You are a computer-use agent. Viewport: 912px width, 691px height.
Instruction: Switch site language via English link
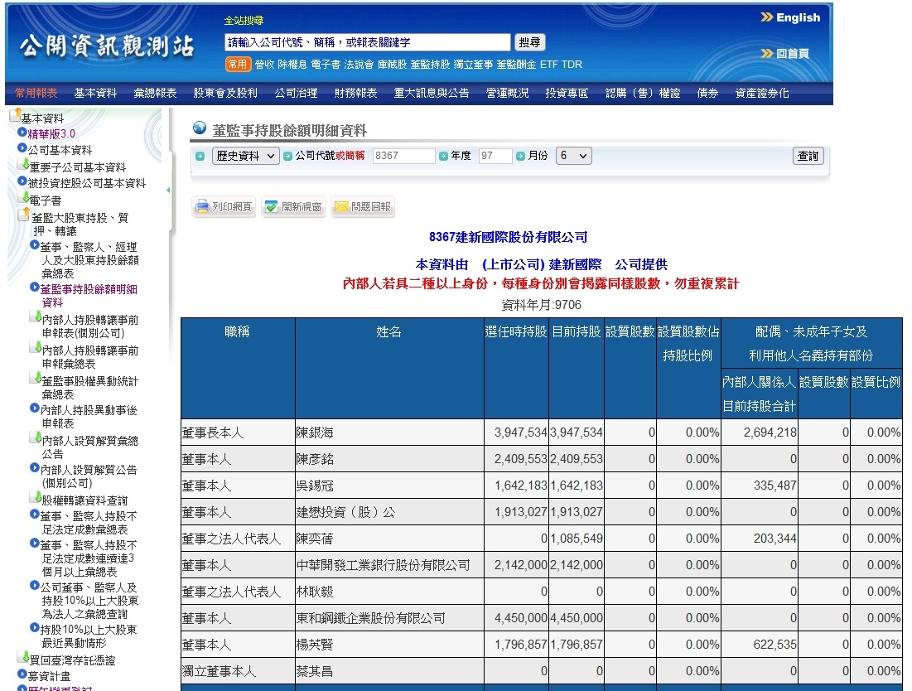pyautogui.click(x=798, y=17)
